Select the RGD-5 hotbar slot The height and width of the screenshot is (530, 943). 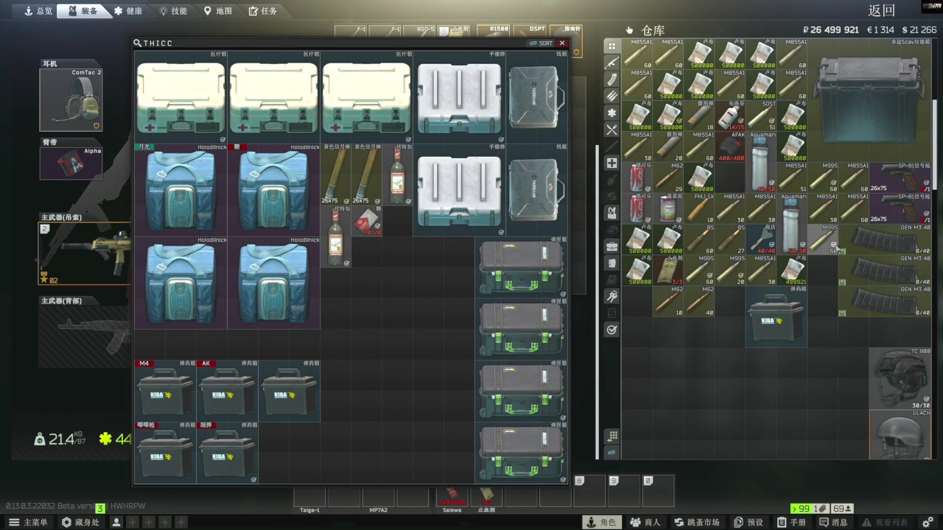(x=420, y=31)
